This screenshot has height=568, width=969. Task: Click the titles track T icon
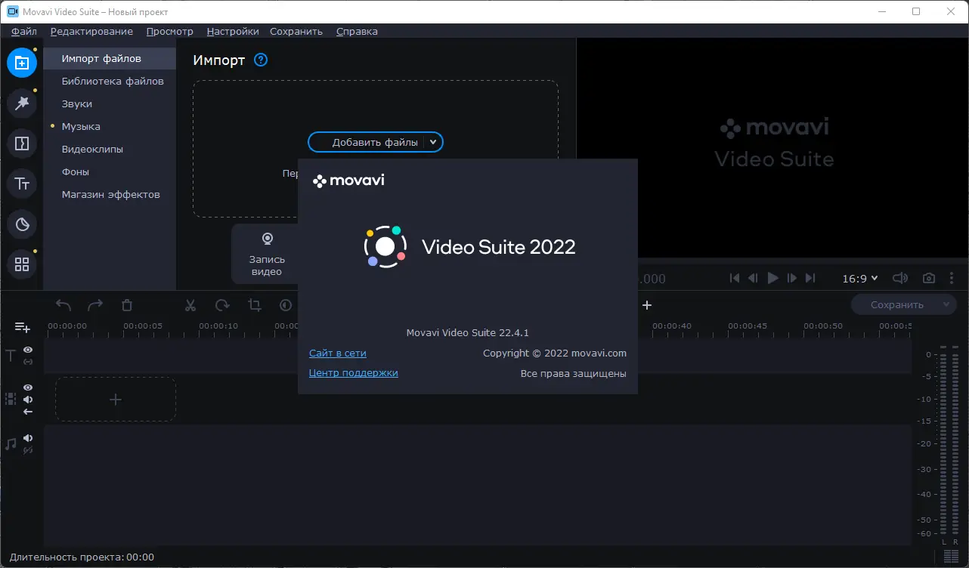(x=11, y=355)
